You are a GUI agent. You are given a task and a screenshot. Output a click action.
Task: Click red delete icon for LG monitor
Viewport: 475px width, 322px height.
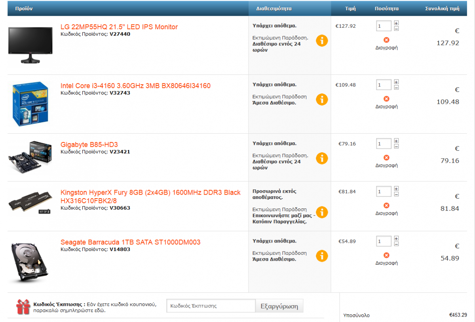tap(387, 40)
